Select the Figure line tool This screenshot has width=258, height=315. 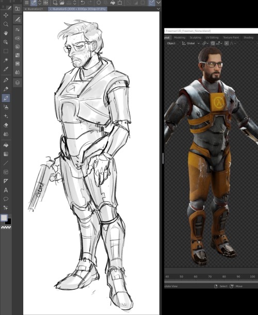tap(6, 163)
